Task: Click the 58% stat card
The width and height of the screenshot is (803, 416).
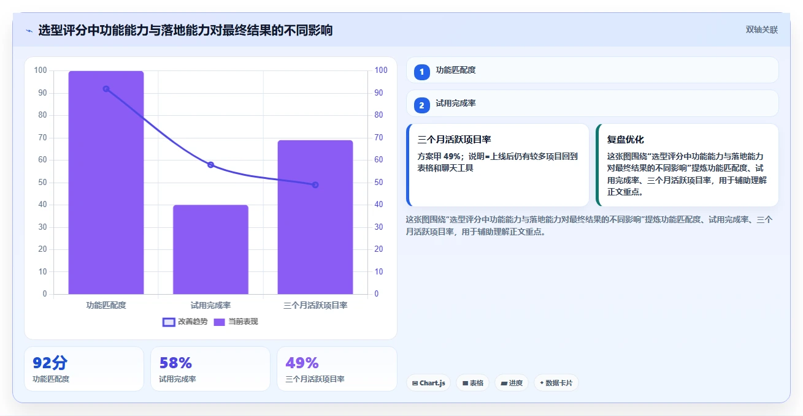Action: (210, 369)
